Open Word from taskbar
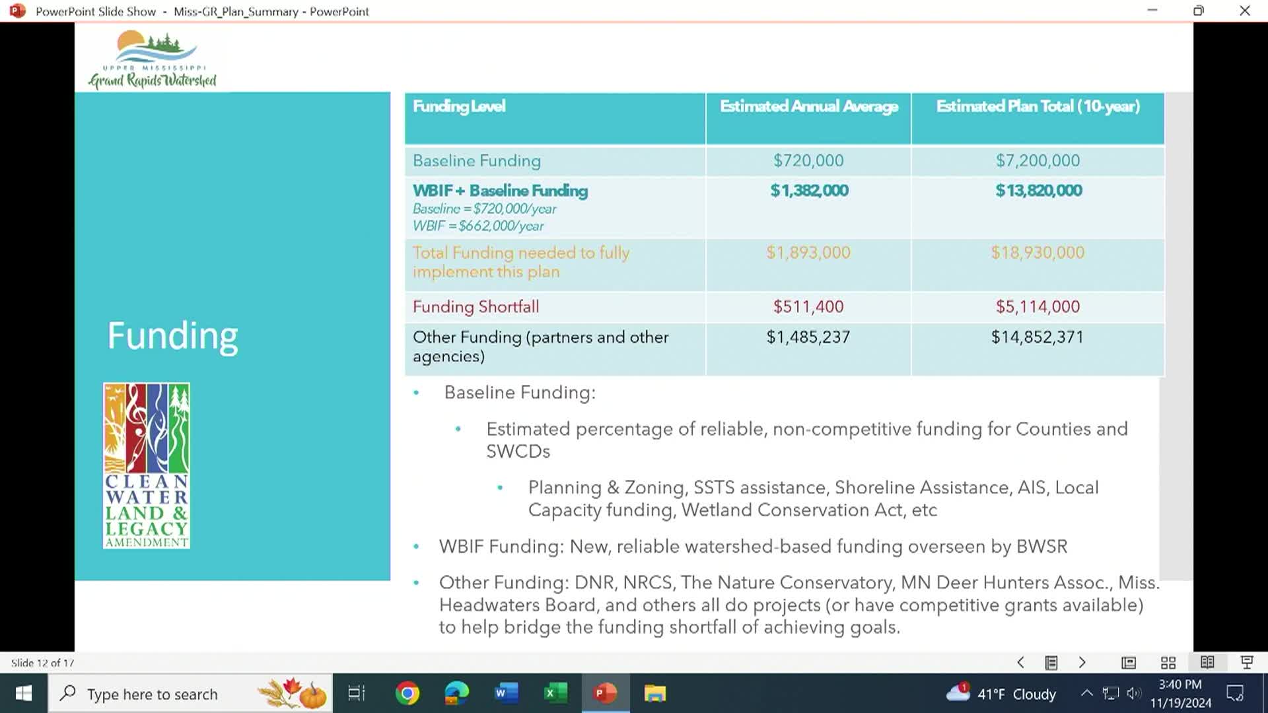Viewport: 1268px width, 713px height. [x=505, y=693]
